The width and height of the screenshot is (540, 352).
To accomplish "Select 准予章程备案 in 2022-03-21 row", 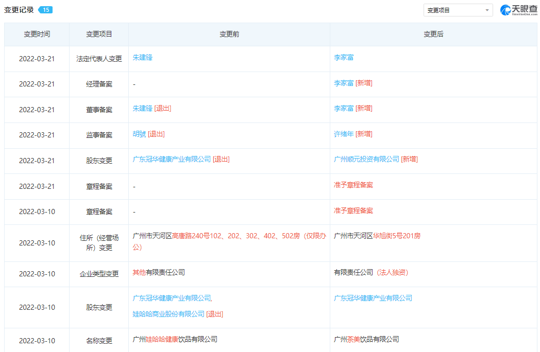I will (x=353, y=185).
